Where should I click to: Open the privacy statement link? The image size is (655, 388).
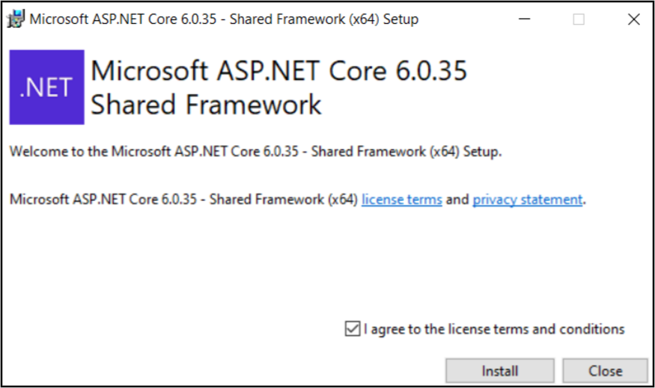click(527, 200)
